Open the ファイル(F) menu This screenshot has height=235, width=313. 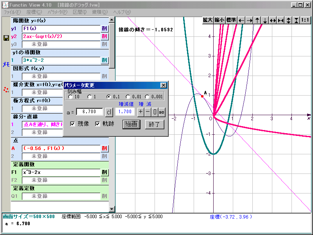click(12, 12)
